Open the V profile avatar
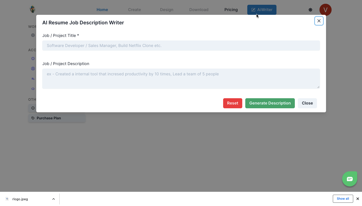Viewport: 362px width, 206px height. click(x=325, y=10)
